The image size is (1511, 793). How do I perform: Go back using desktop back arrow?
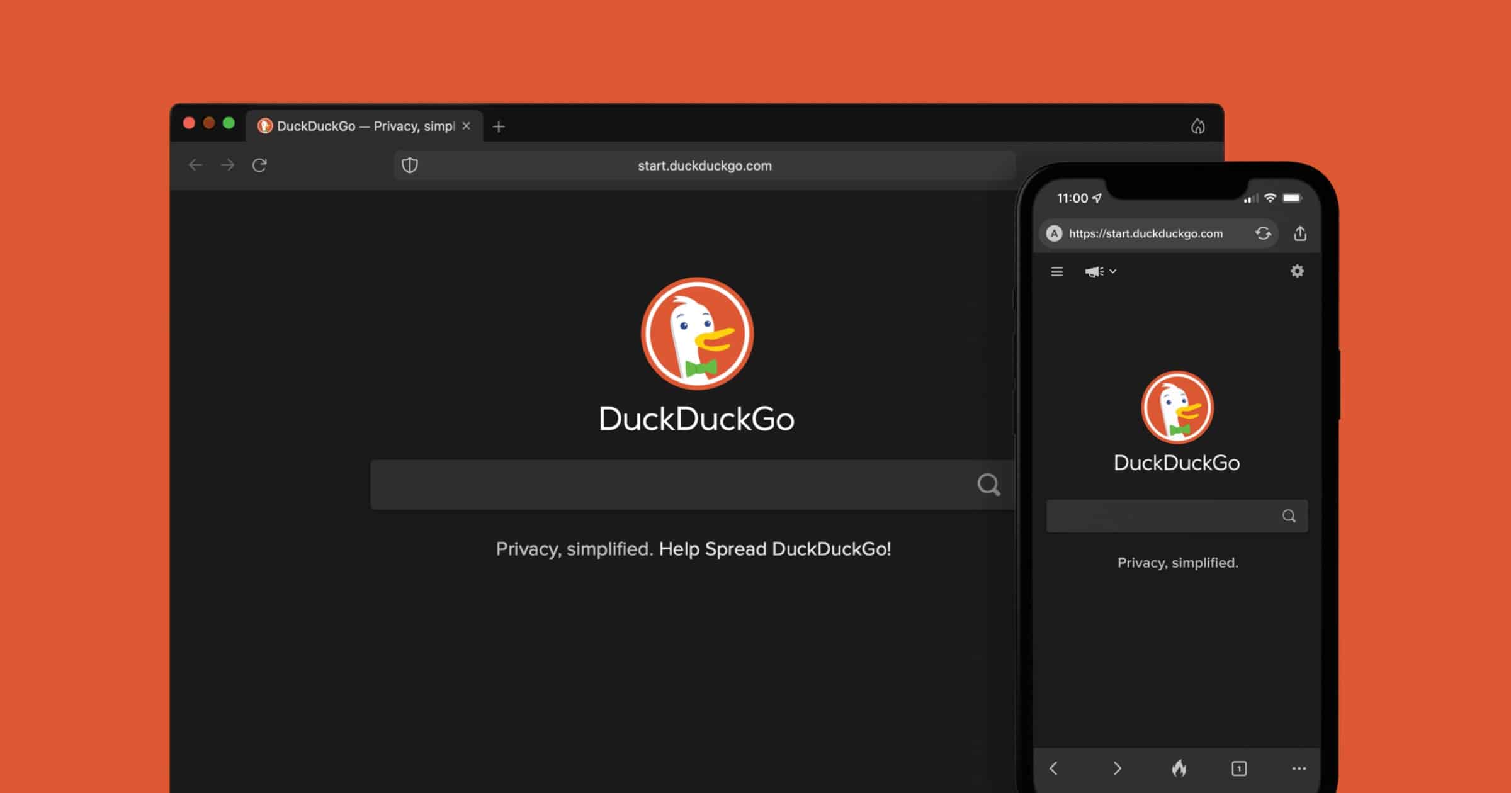click(x=195, y=166)
